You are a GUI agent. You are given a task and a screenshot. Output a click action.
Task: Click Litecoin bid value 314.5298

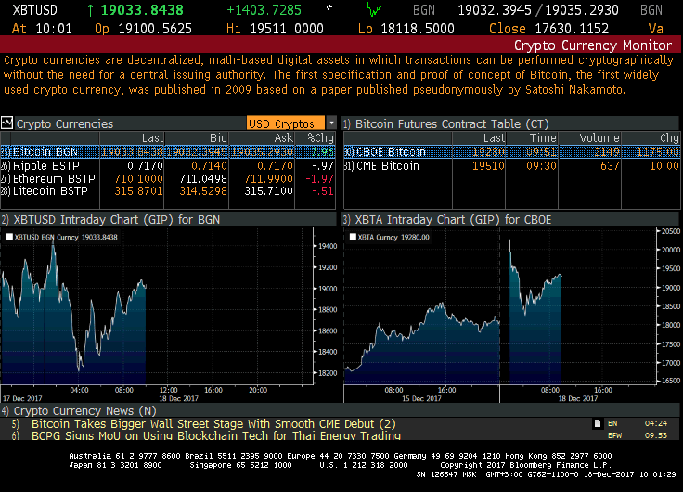[x=203, y=191]
